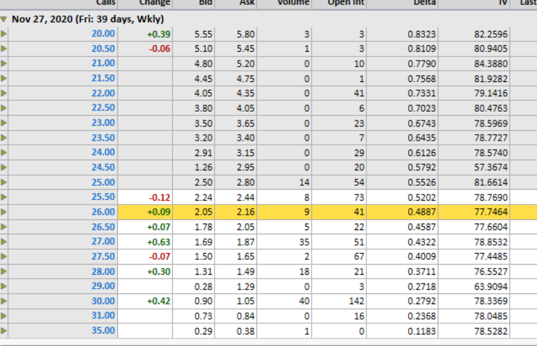This screenshot has width=537, height=346.
Task: Open the 22.50 strike link
Action: coord(103,108)
